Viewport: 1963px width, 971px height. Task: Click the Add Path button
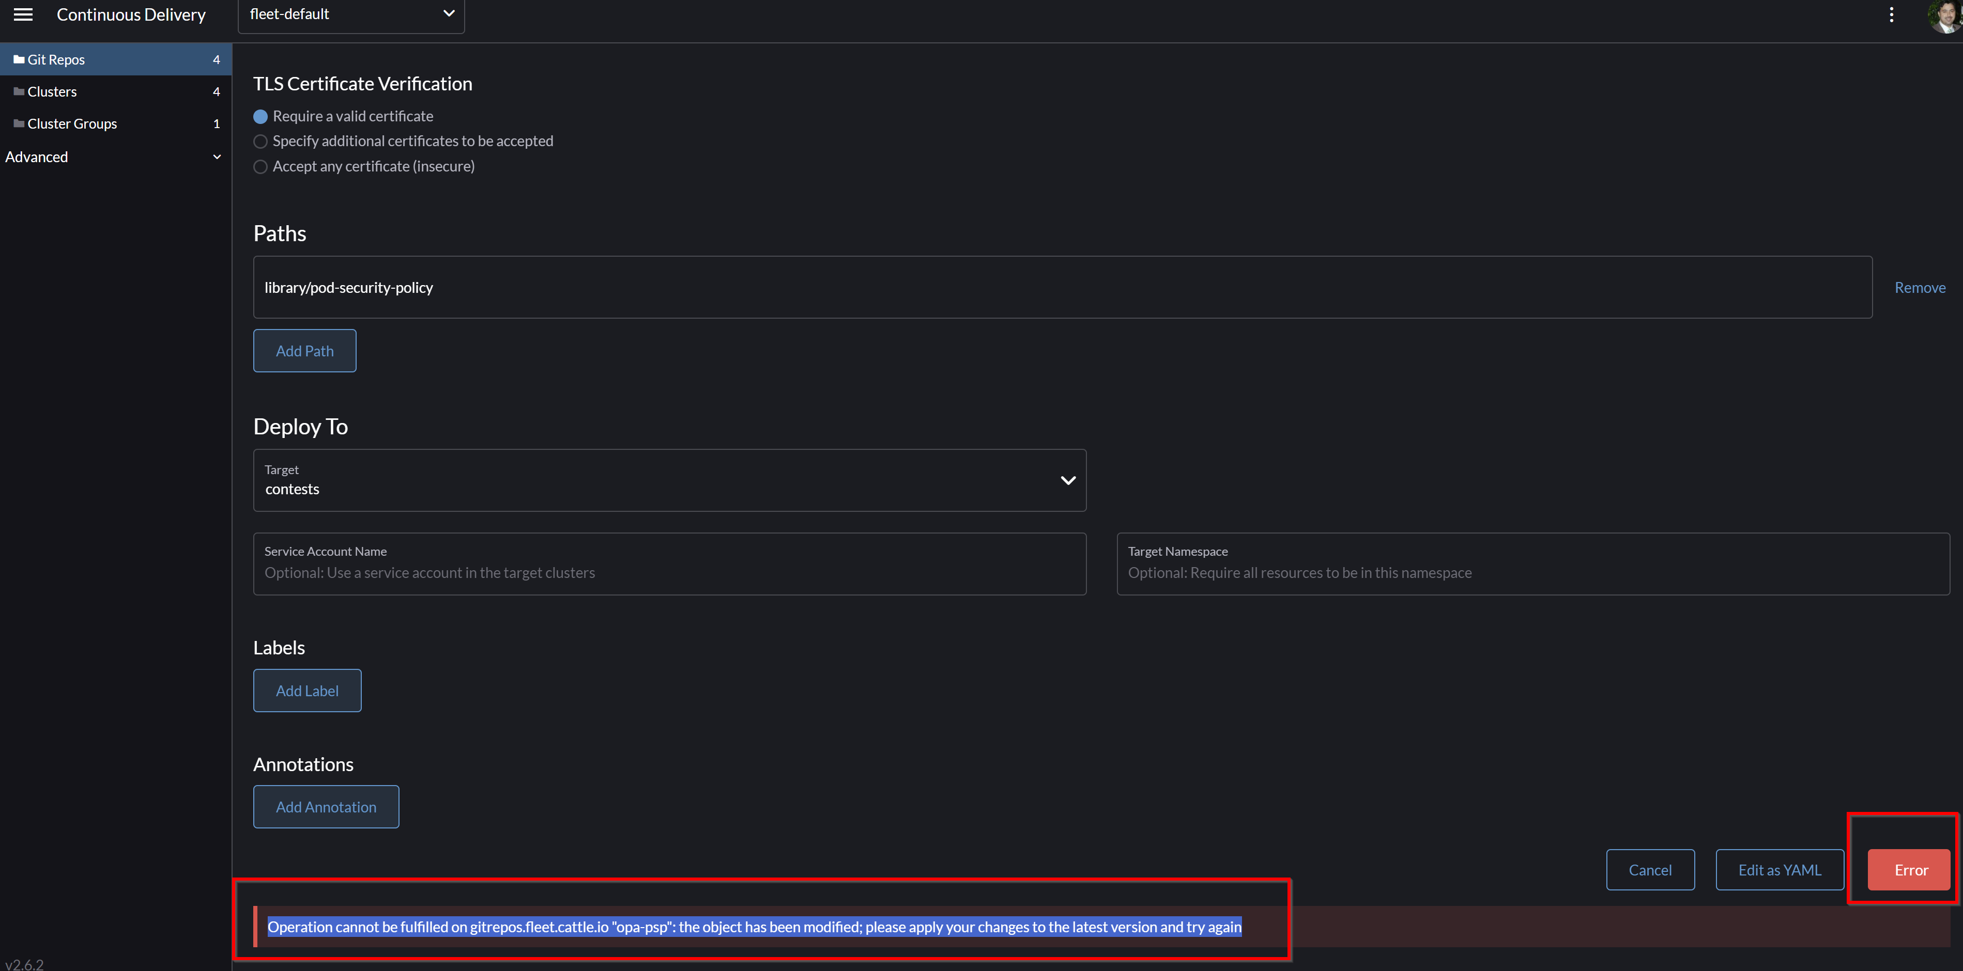point(304,350)
